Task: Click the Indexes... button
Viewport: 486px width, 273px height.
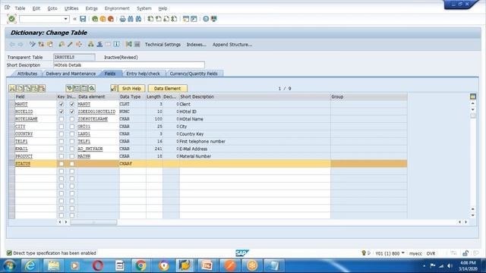Action: coord(196,45)
